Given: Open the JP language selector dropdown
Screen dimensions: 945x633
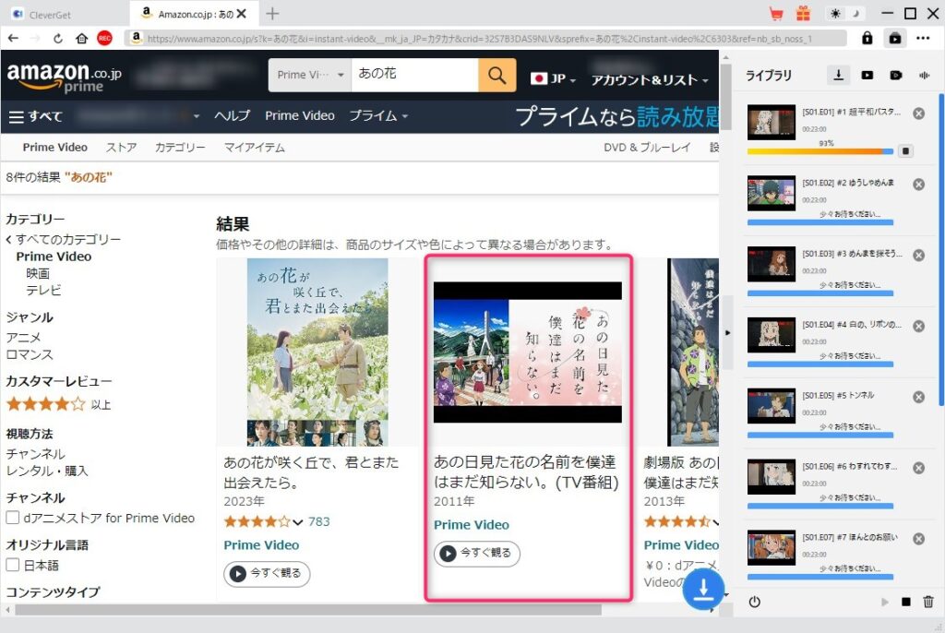Looking at the screenshot, I should click(553, 79).
